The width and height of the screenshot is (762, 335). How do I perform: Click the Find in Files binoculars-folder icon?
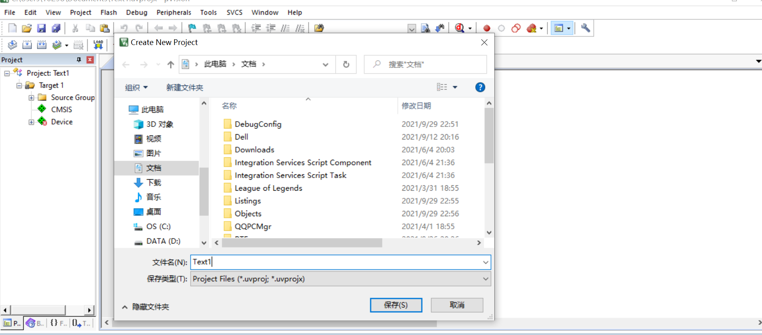pyautogui.click(x=319, y=28)
